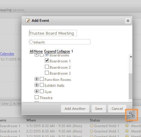The image size is (141, 137).
Task: Open the Calendar link in the background page
Action: click(7, 54)
